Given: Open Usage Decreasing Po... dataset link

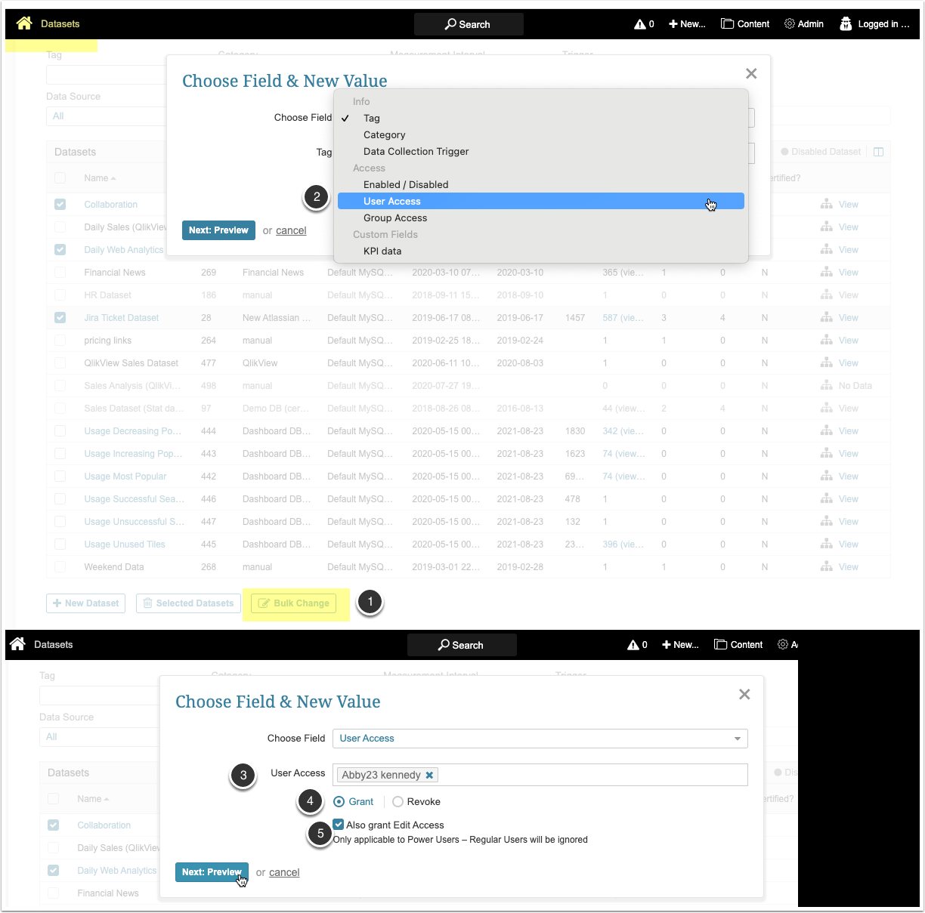Looking at the screenshot, I should point(132,430).
